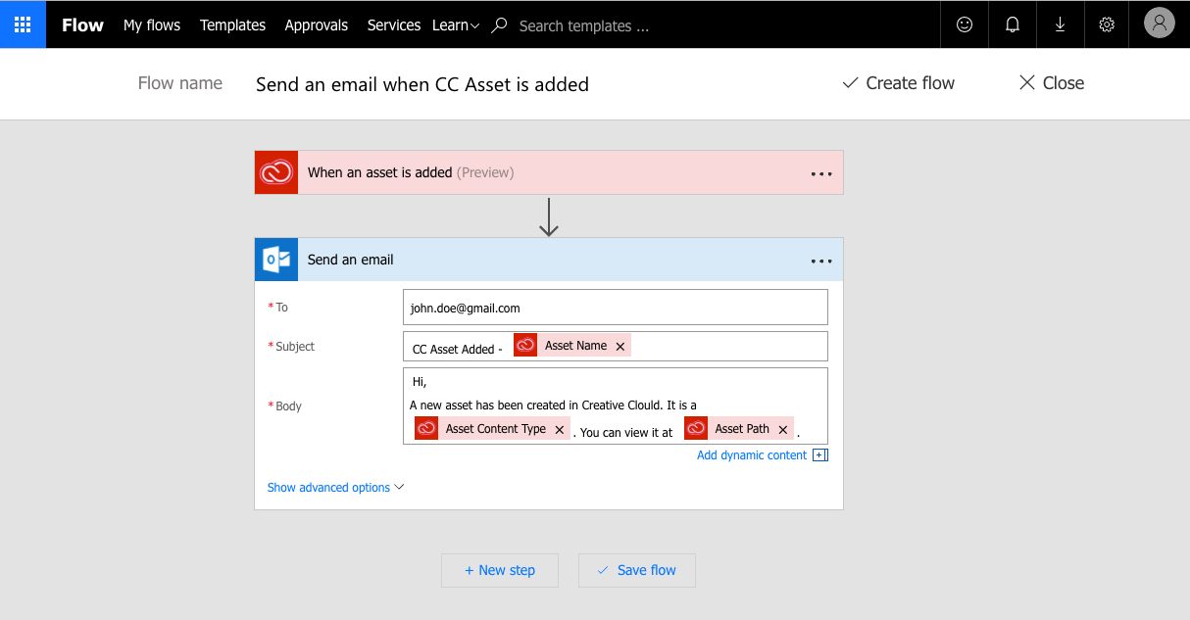Click the search magnifier icon
Image resolution: width=1190 pixels, height=620 pixels.
[x=500, y=25]
